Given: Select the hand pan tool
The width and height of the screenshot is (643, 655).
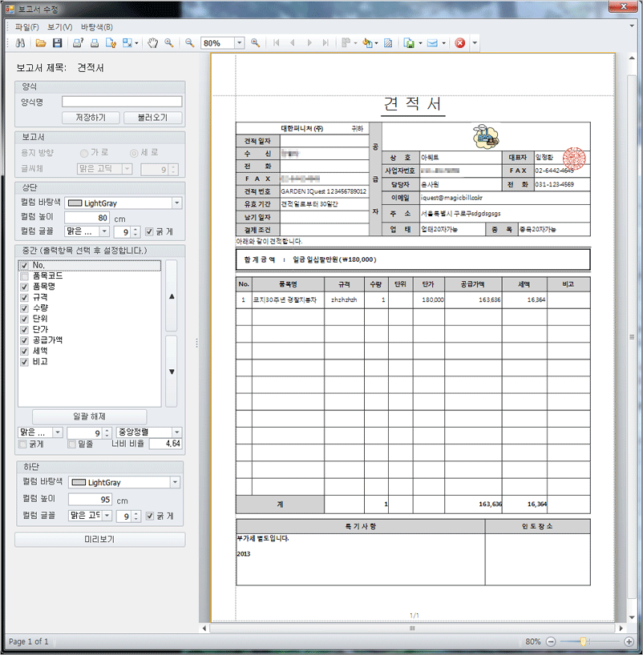Looking at the screenshot, I should [x=153, y=42].
